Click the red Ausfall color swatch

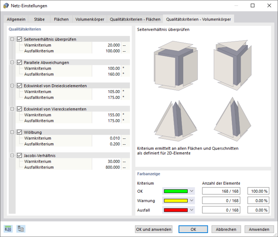click(x=176, y=210)
